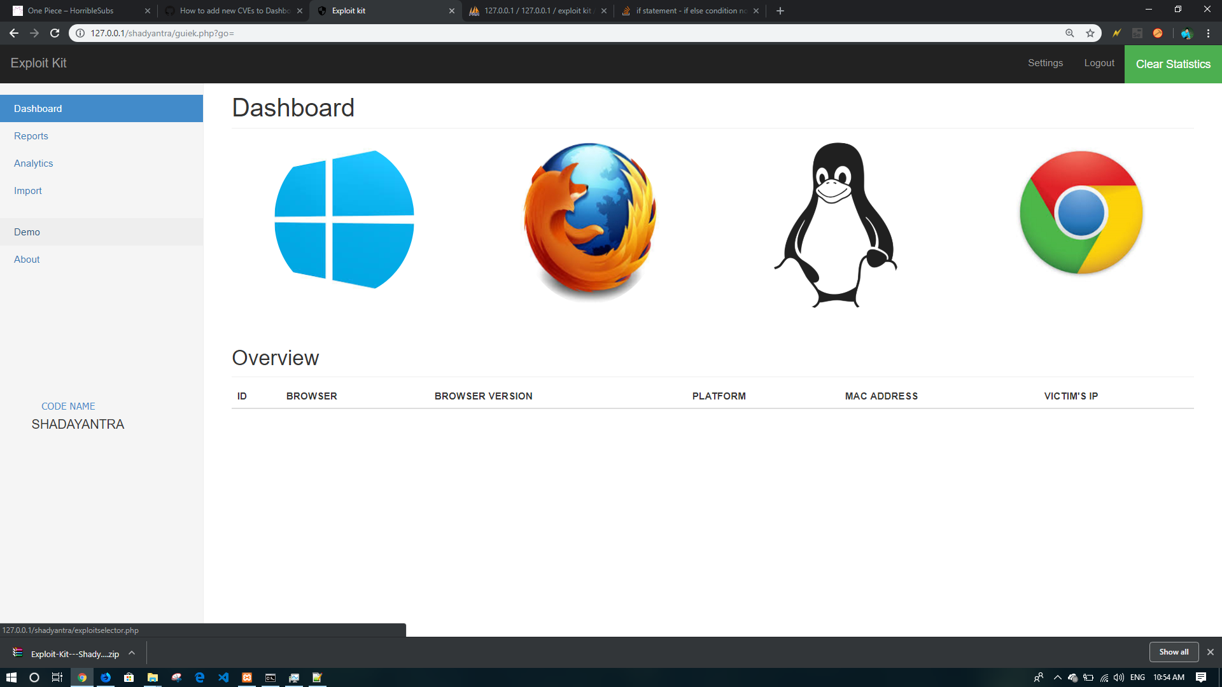
Task: Click Show all downloads button
Action: pyautogui.click(x=1174, y=652)
